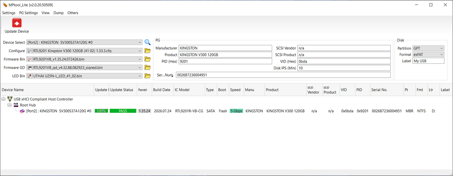453x176 pixels.
Task: Open the Dump menu
Action: tap(58, 13)
